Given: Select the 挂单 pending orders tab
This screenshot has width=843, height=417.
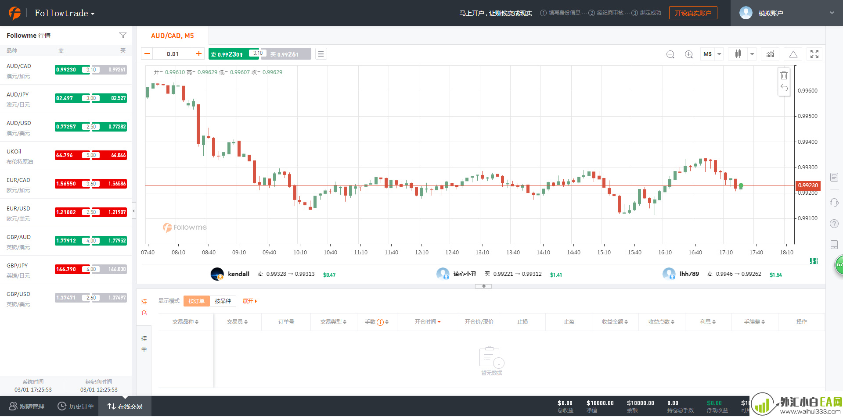Looking at the screenshot, I should [x=144, y=344].
